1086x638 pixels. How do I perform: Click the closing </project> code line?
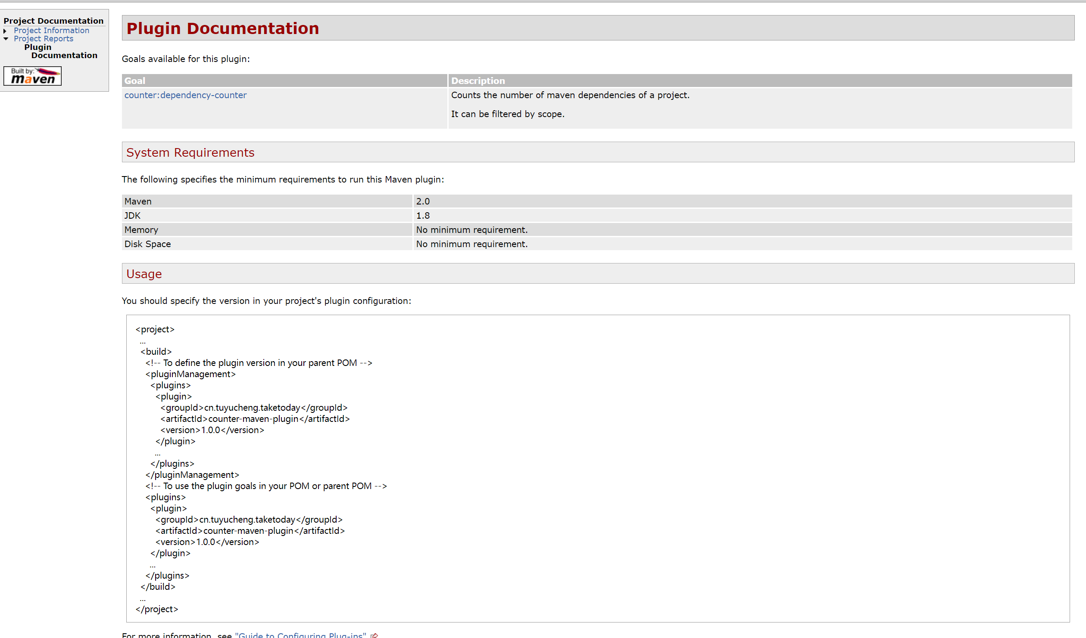(x=156, y=609)
